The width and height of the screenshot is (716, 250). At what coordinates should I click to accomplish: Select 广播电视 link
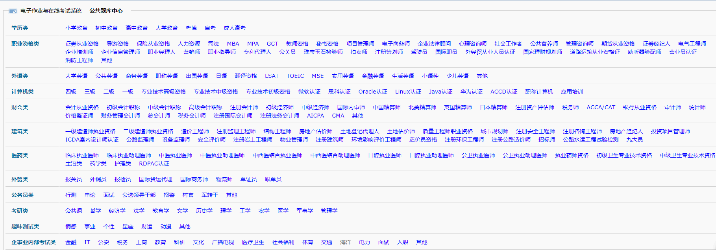[223, 242]
